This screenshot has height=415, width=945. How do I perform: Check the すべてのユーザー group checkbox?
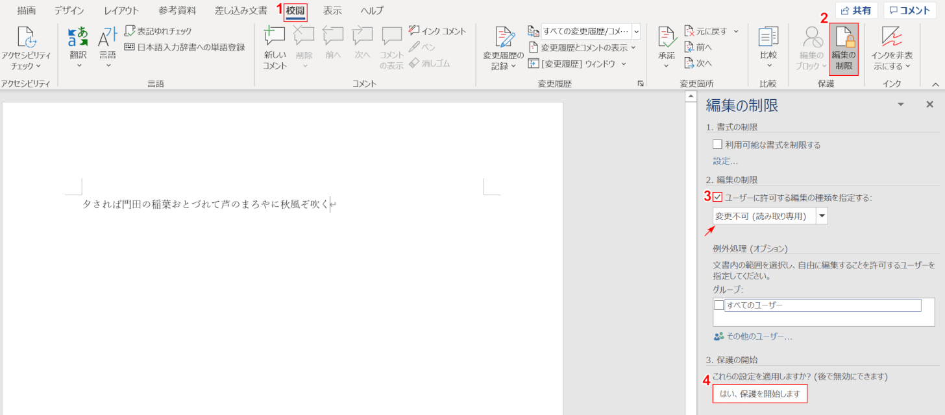(719, 305)
